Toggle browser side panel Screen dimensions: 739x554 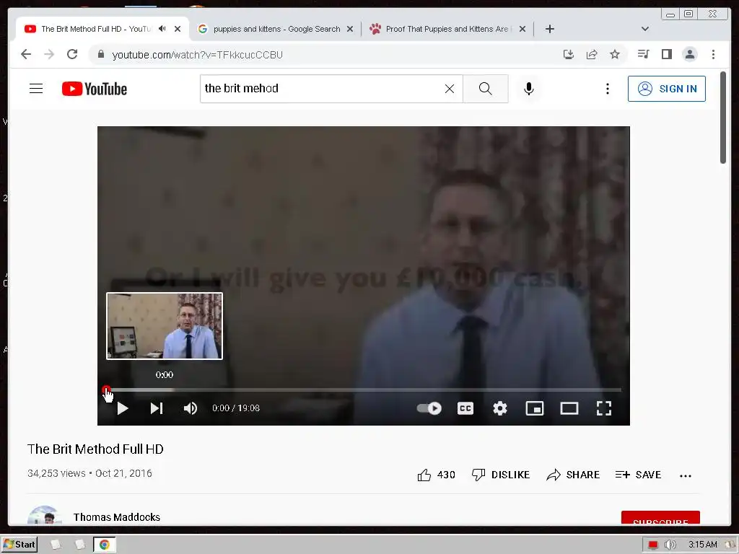tap(666, 54)
